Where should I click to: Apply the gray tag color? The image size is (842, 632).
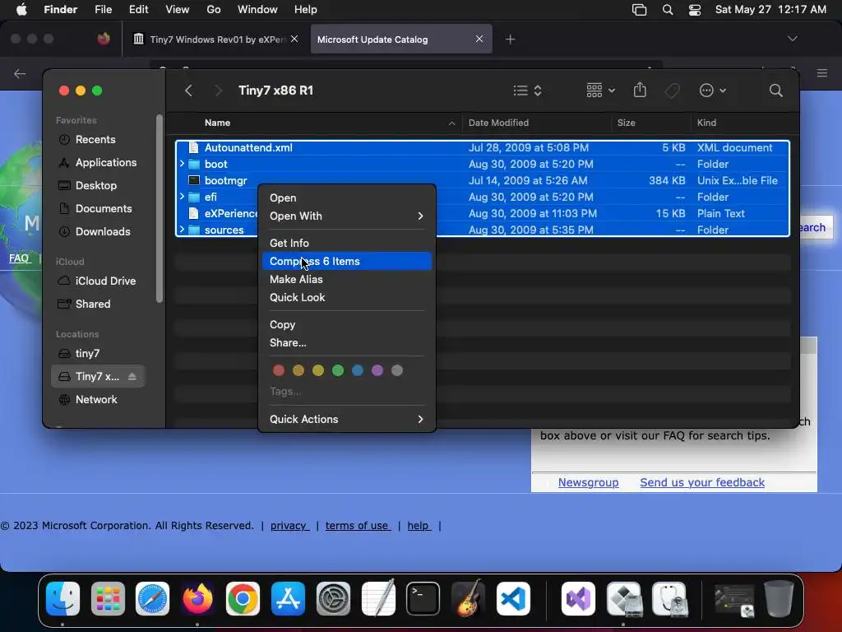(397, 370)
